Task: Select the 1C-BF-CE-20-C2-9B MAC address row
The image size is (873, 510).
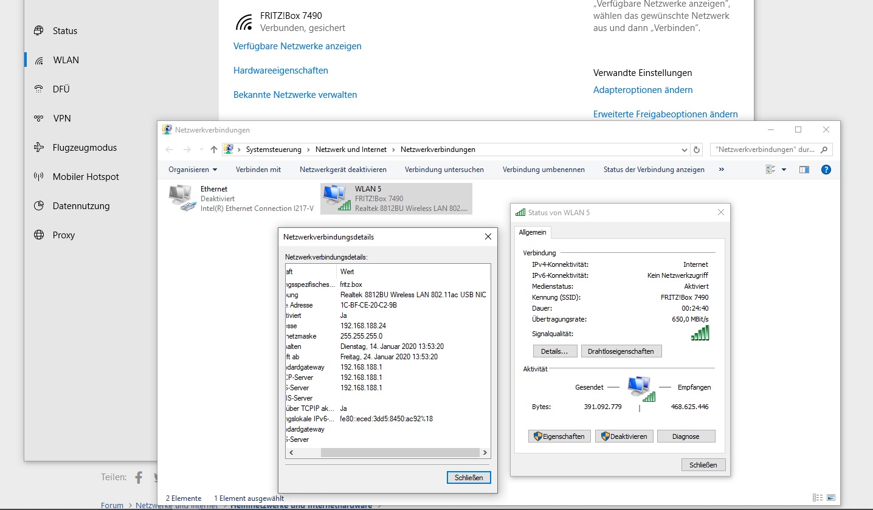Action: [388, 305]
